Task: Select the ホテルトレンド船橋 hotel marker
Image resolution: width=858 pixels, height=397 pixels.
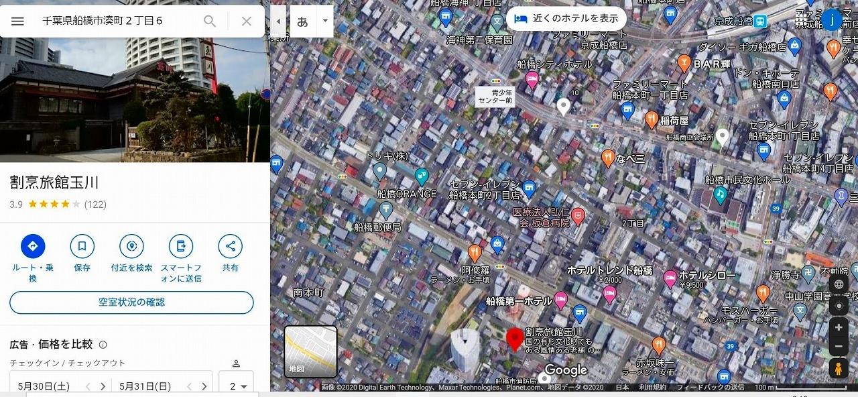Action: 609,294
